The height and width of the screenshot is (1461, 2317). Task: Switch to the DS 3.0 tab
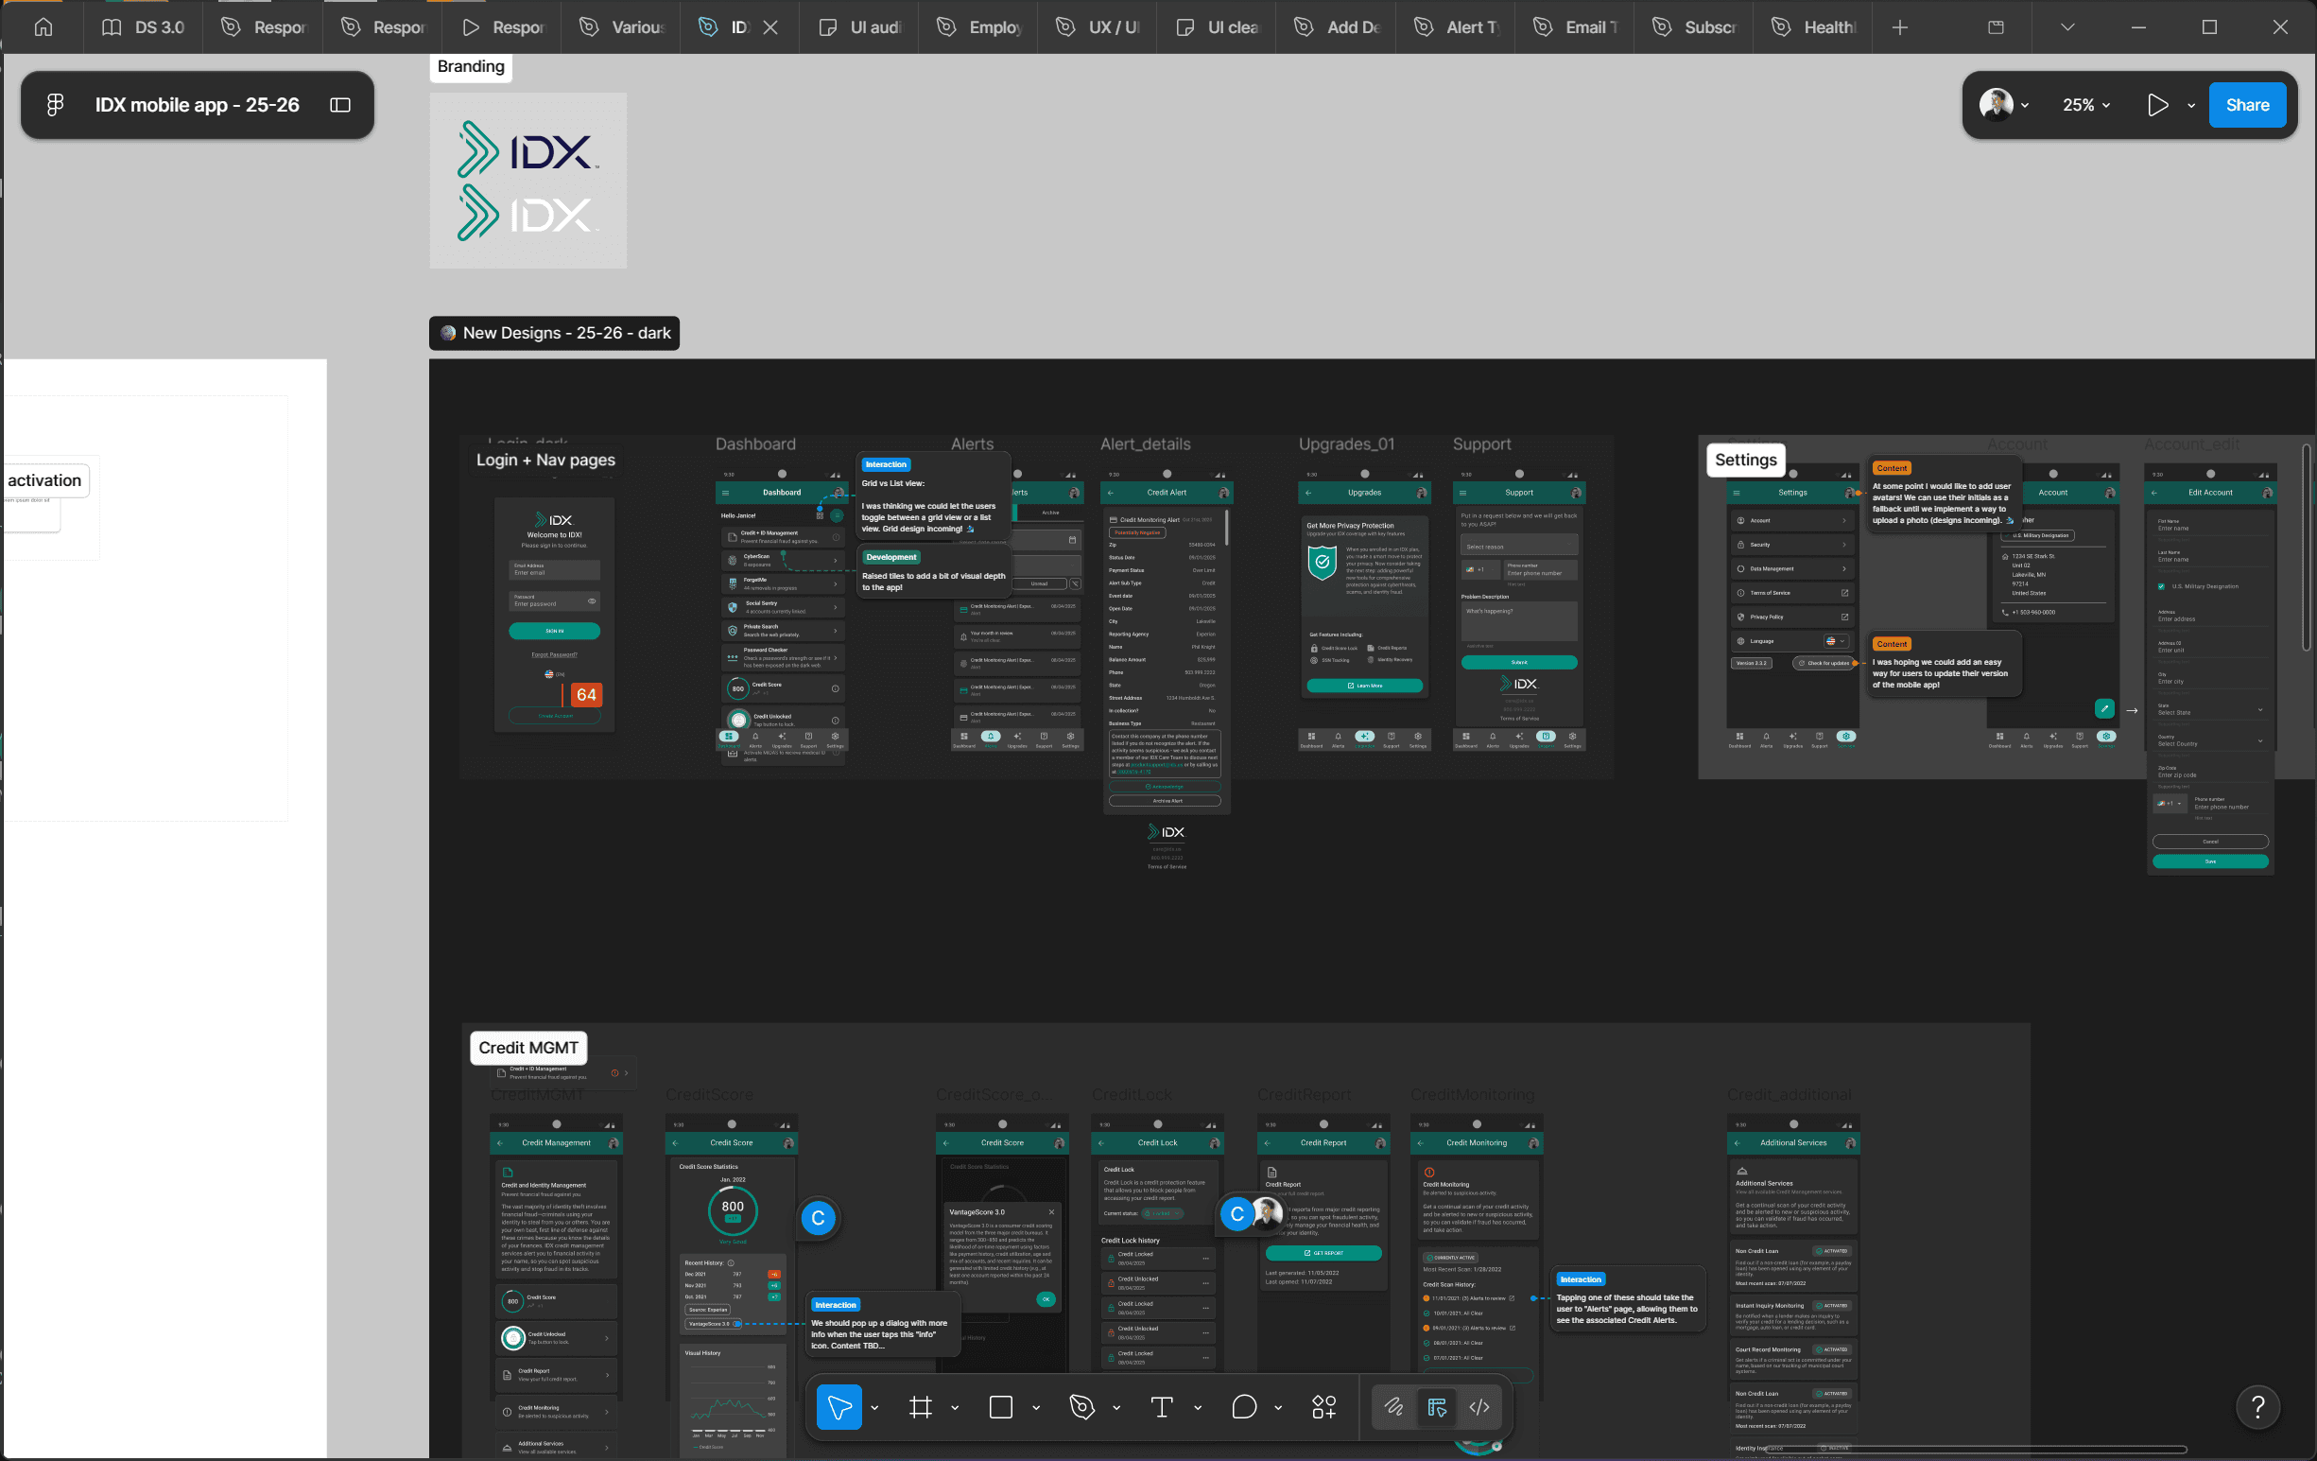pos(144,26)
